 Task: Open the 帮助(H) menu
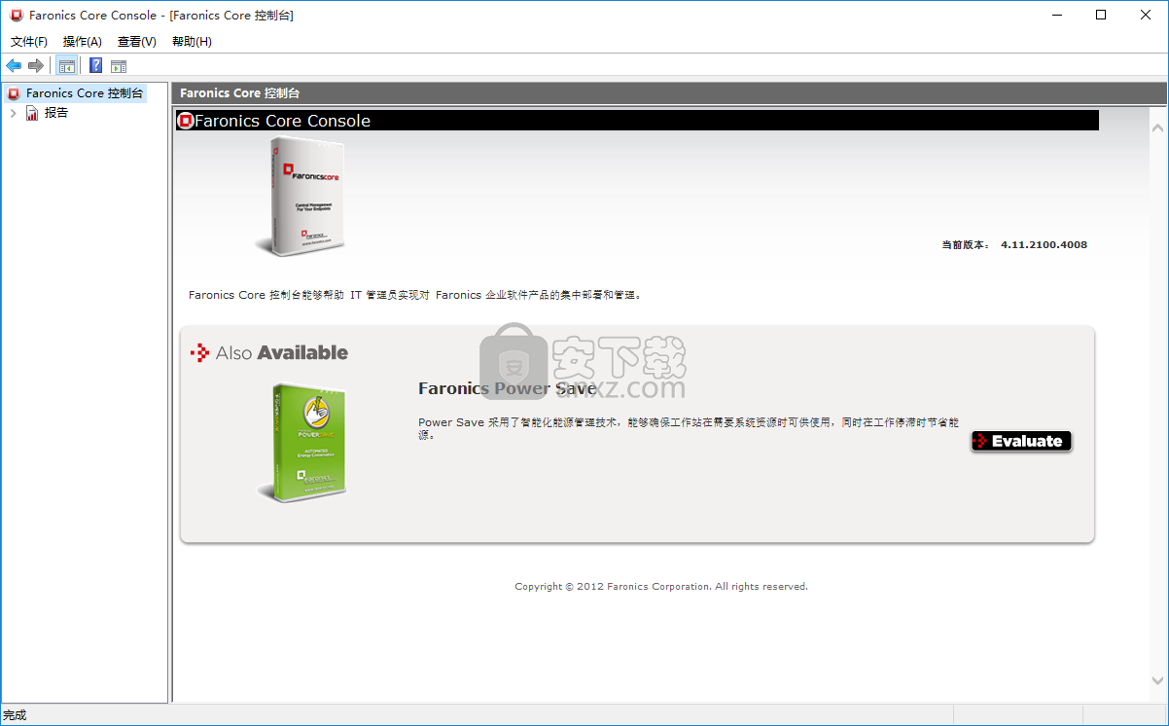click(192, 41)
